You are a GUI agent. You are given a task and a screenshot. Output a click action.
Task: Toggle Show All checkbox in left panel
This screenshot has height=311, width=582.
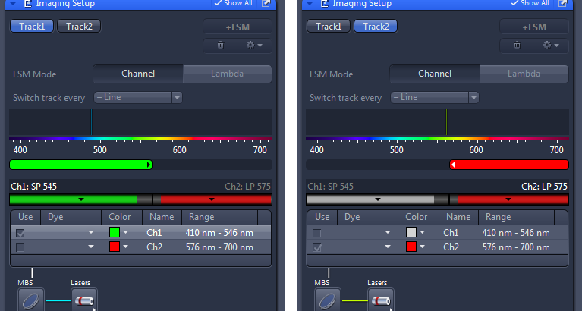(219, 4)
